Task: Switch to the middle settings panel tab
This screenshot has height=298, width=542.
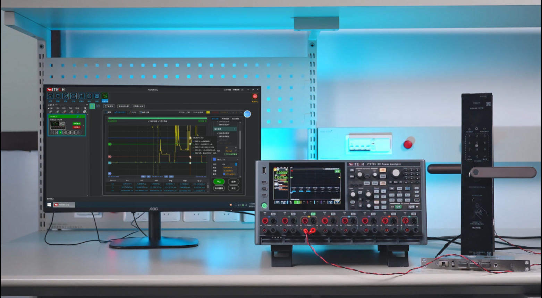Action: click(x=225, y=119)
